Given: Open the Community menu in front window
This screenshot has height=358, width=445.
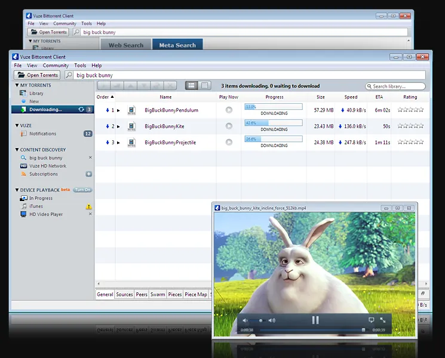Looking at the screenshot, I should tap(56, 66).
